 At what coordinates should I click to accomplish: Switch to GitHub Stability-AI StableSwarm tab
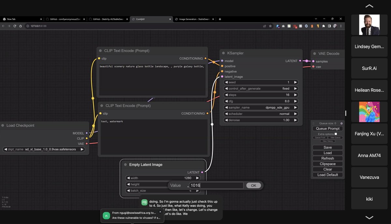pos(108,19)
